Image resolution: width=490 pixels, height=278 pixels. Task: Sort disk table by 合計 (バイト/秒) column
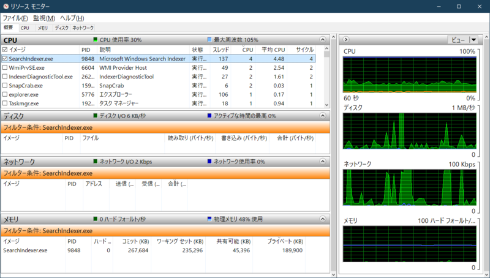[295, 138]
